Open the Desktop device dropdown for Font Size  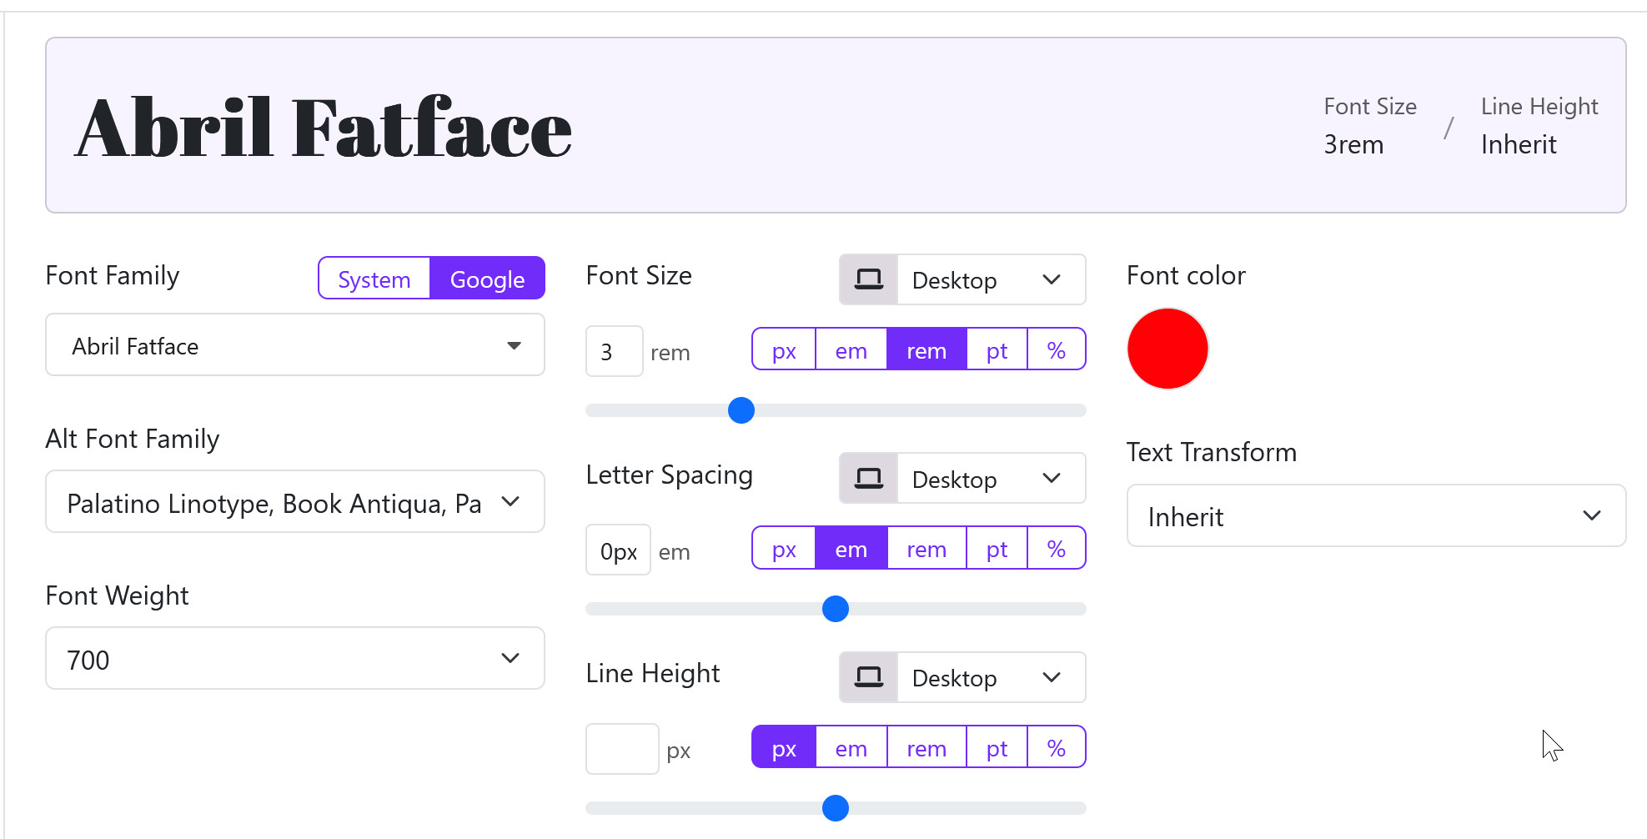click(989, 279)
